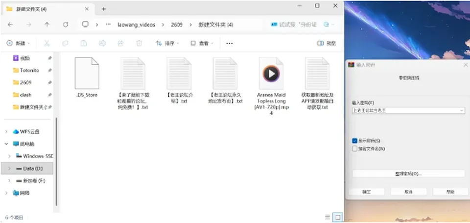The image size is (470, 223).
Task: Switch to details list view in the status bar
Action: (x=328, y=217)
